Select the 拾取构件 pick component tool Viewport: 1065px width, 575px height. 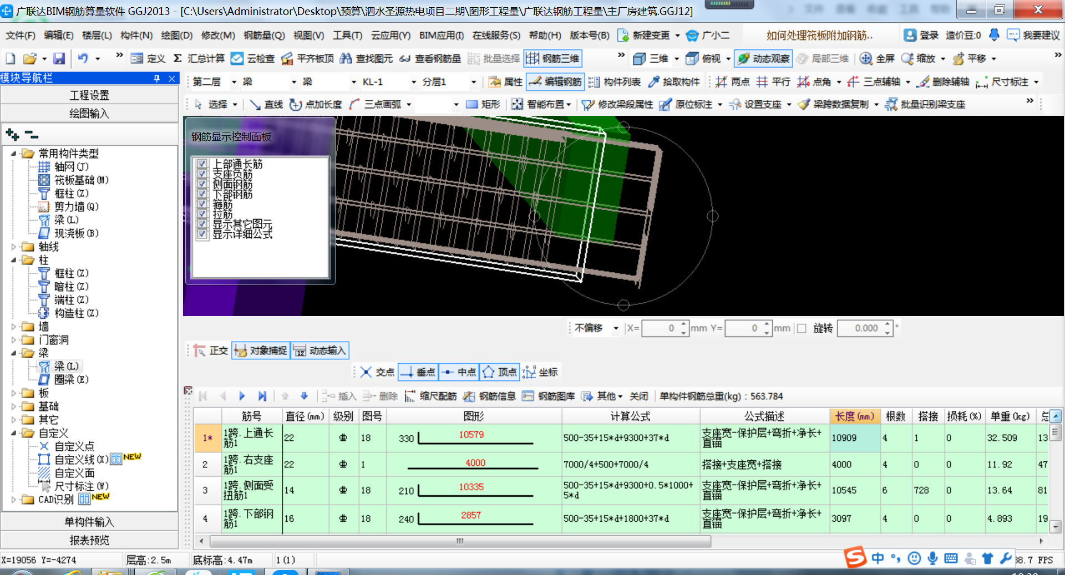click(674, 82)
